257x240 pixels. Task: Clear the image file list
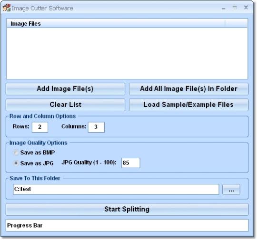click(65, 105)
